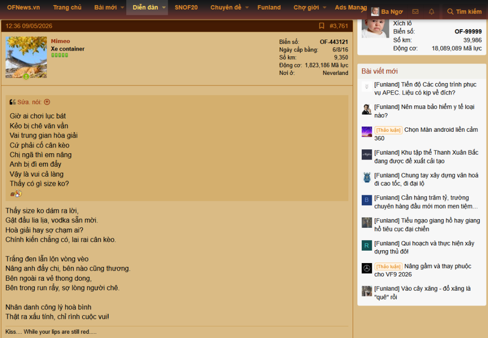
Task: Expand the Chuyên đề dropdown arrow
Action: tap(247, 8)
